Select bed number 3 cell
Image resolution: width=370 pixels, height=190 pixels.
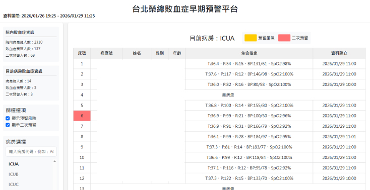point(82,84)
